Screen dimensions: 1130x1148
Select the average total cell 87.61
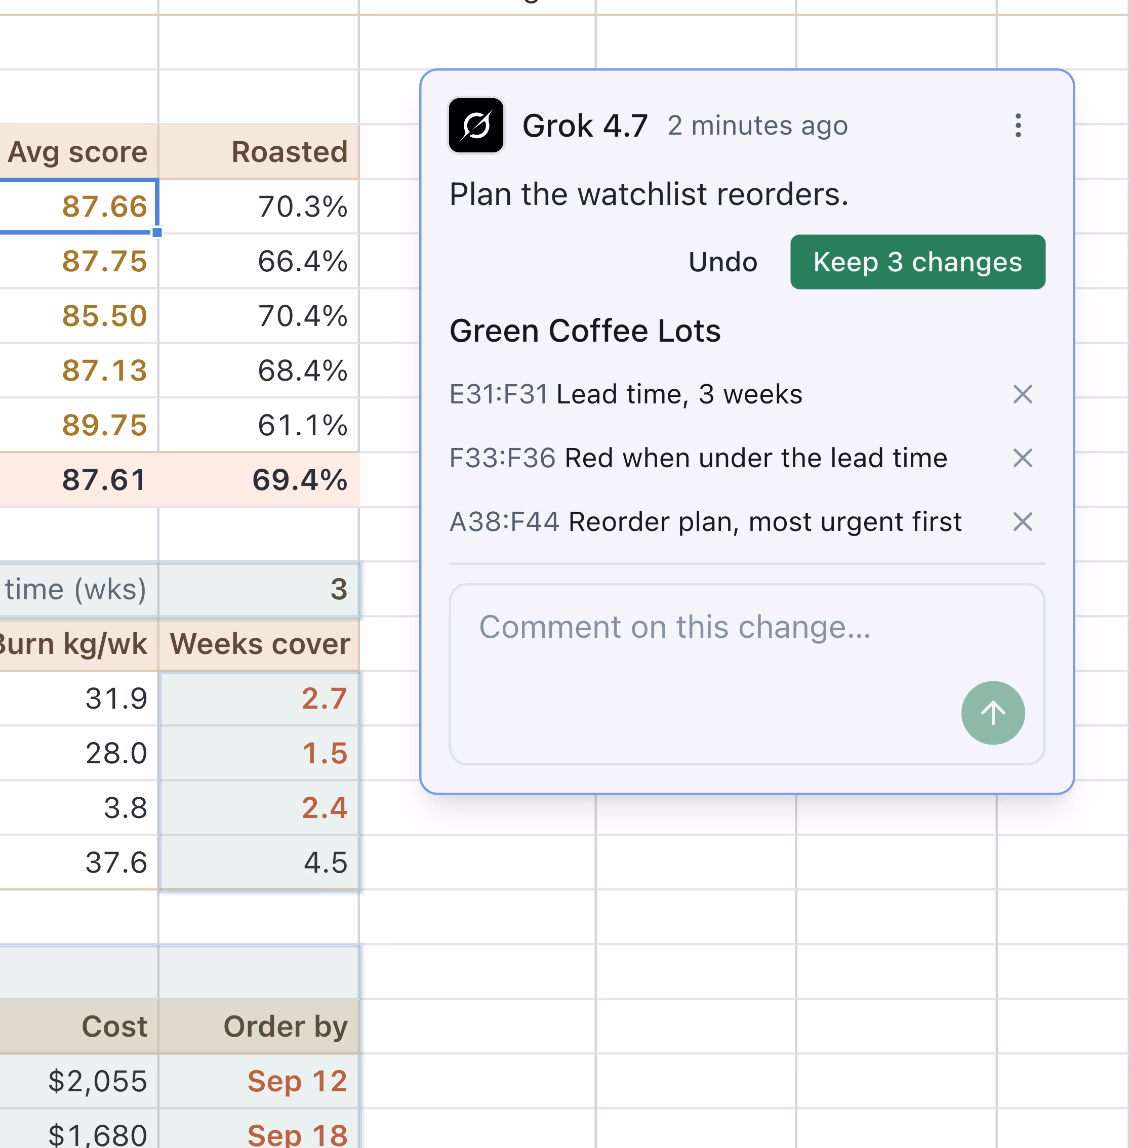coord(78,480)
